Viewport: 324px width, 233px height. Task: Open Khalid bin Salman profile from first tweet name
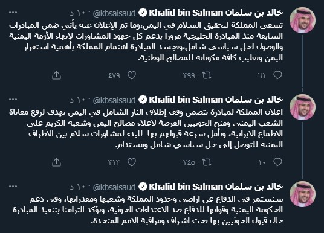pos(216,13)
